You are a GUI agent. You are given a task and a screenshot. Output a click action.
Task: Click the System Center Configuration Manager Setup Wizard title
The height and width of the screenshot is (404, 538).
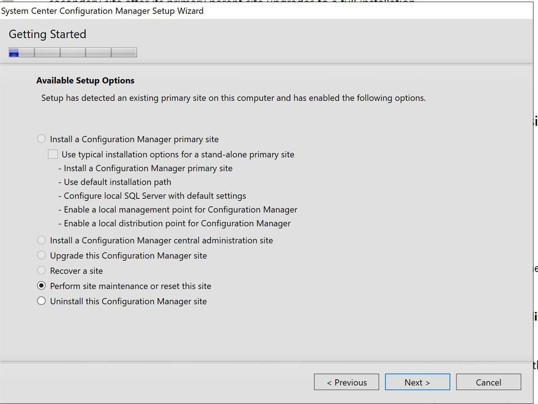pyautogui.click(x=102, y=11)
